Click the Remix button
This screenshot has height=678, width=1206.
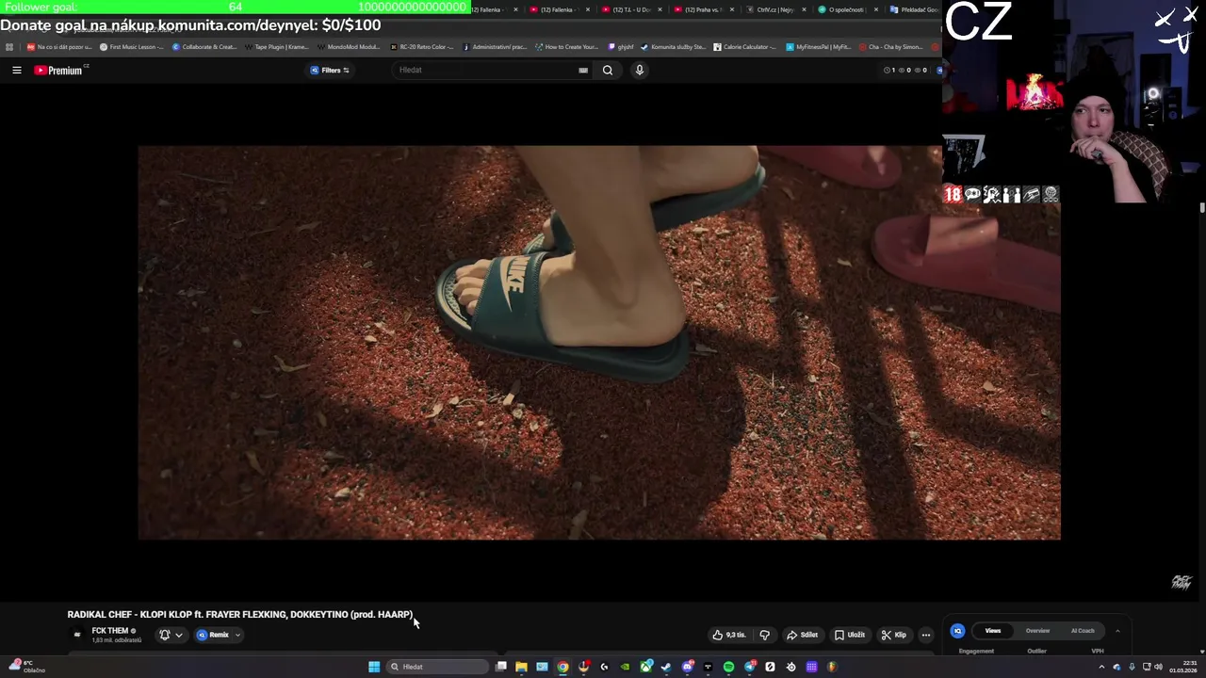click(213, 635)
